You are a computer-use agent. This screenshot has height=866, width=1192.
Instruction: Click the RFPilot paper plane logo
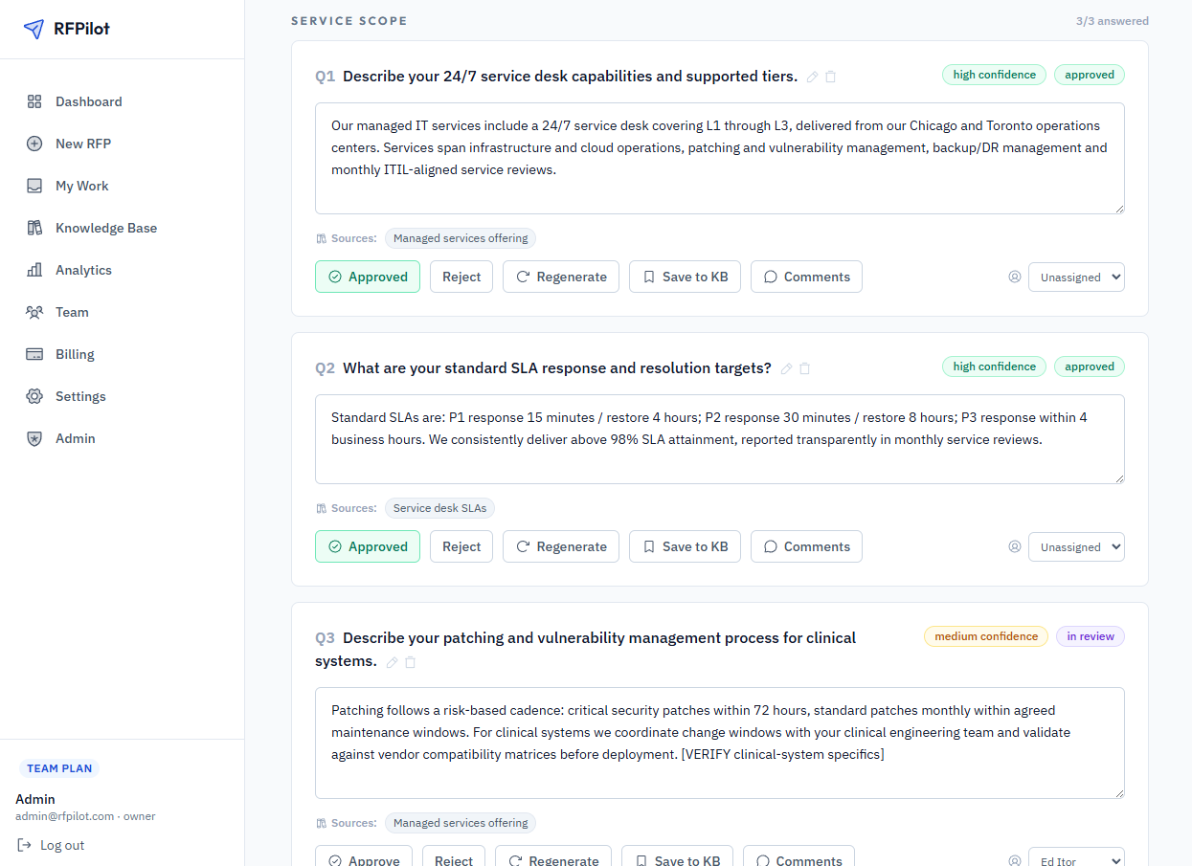pyautogui.click(x=34, y=29)
